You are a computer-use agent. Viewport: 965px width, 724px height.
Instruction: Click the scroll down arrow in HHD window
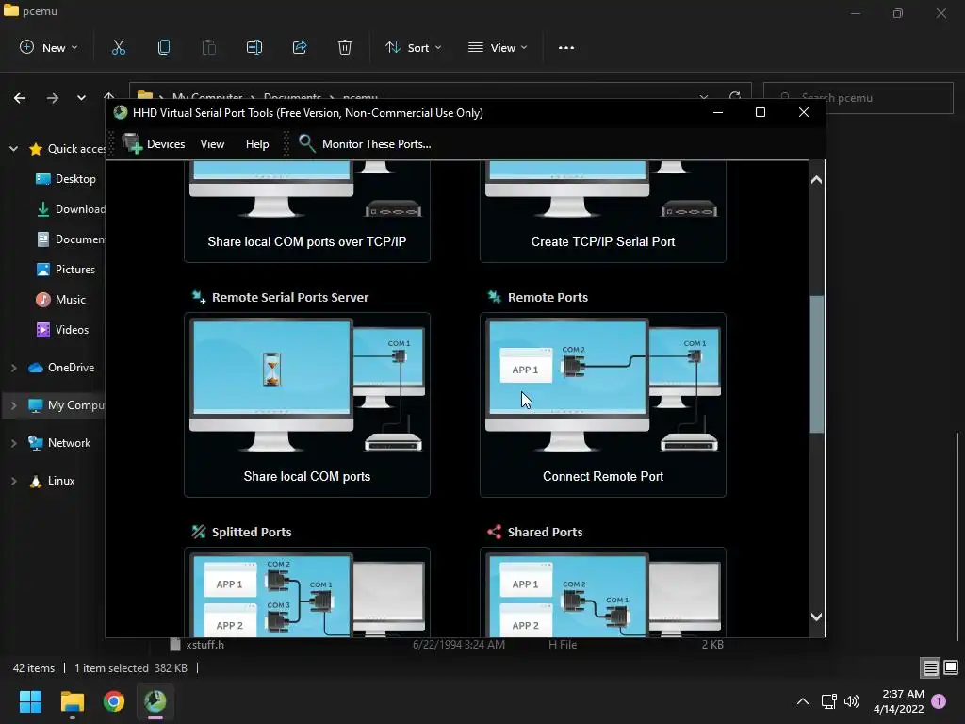[817, 617]
